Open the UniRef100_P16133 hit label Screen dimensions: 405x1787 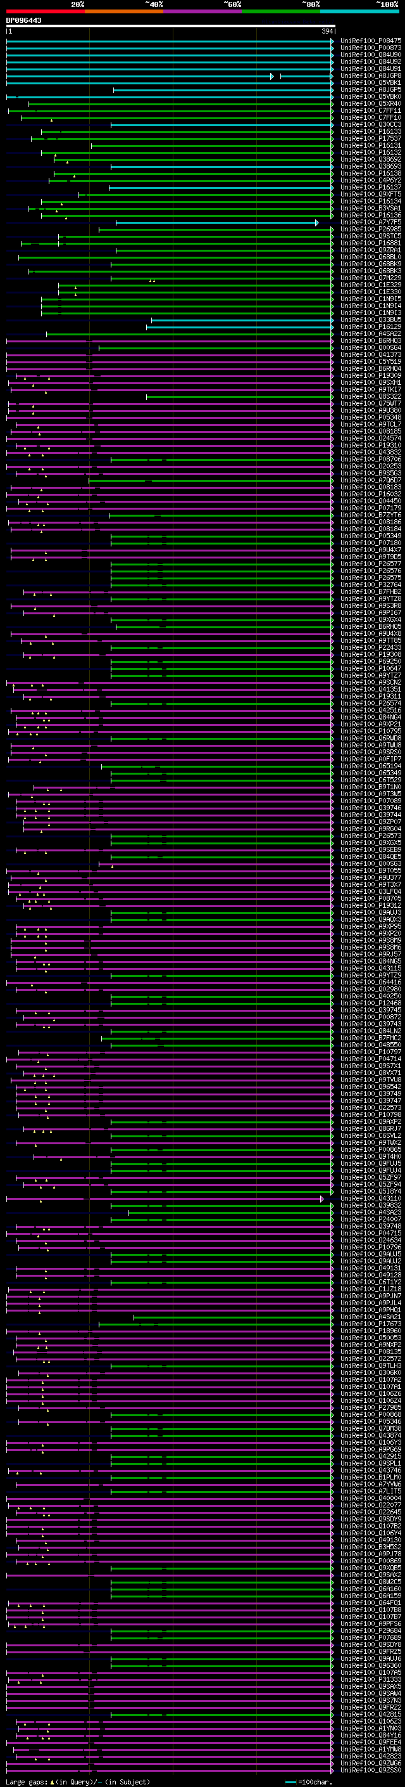(370, 132)
